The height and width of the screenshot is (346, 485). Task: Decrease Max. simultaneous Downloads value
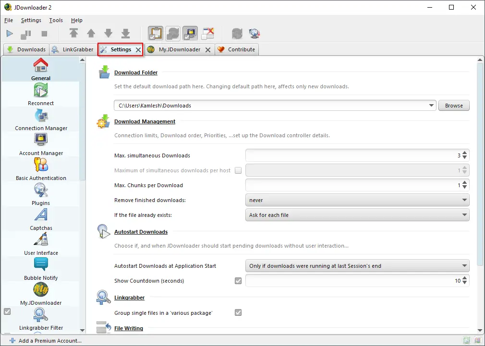[x=464, y=157]
